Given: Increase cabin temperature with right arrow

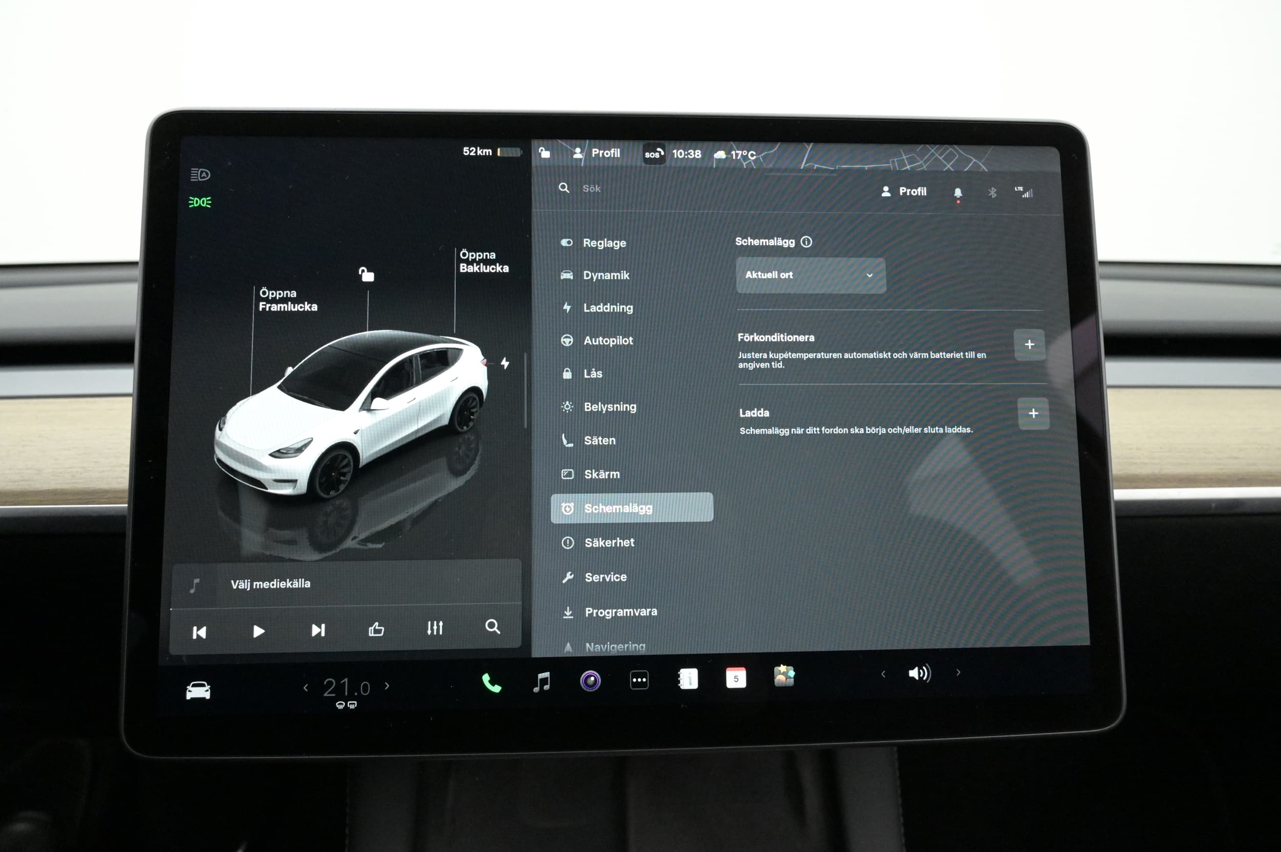Looking at the screenshot, I should (x=387, y=685).
